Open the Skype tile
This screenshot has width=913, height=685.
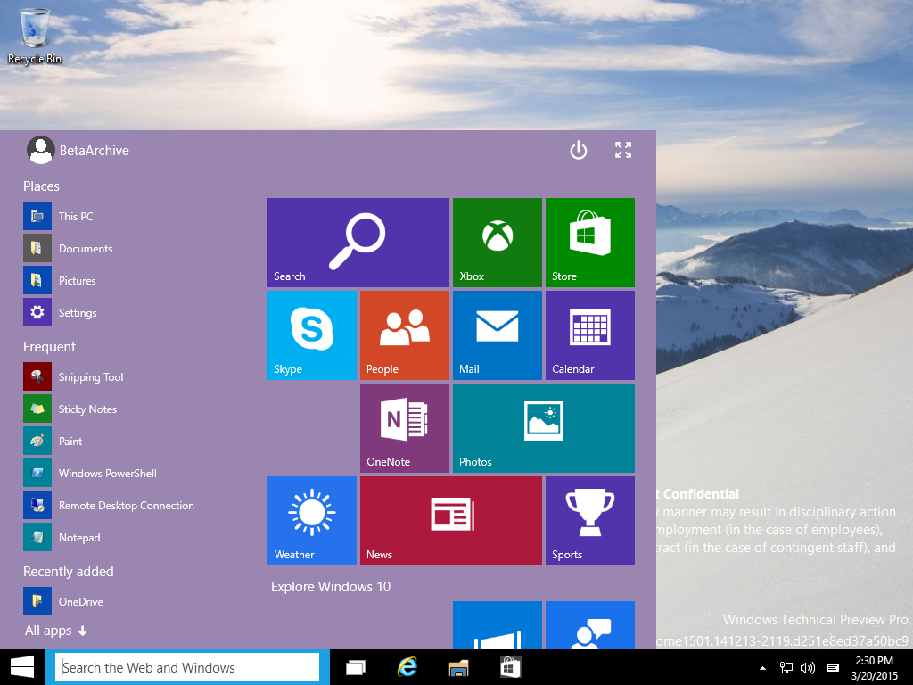click(x=311, y=334)
